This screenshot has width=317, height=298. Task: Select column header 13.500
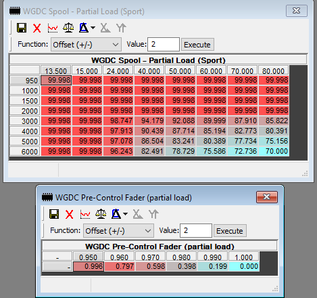[x=56, y=70]
